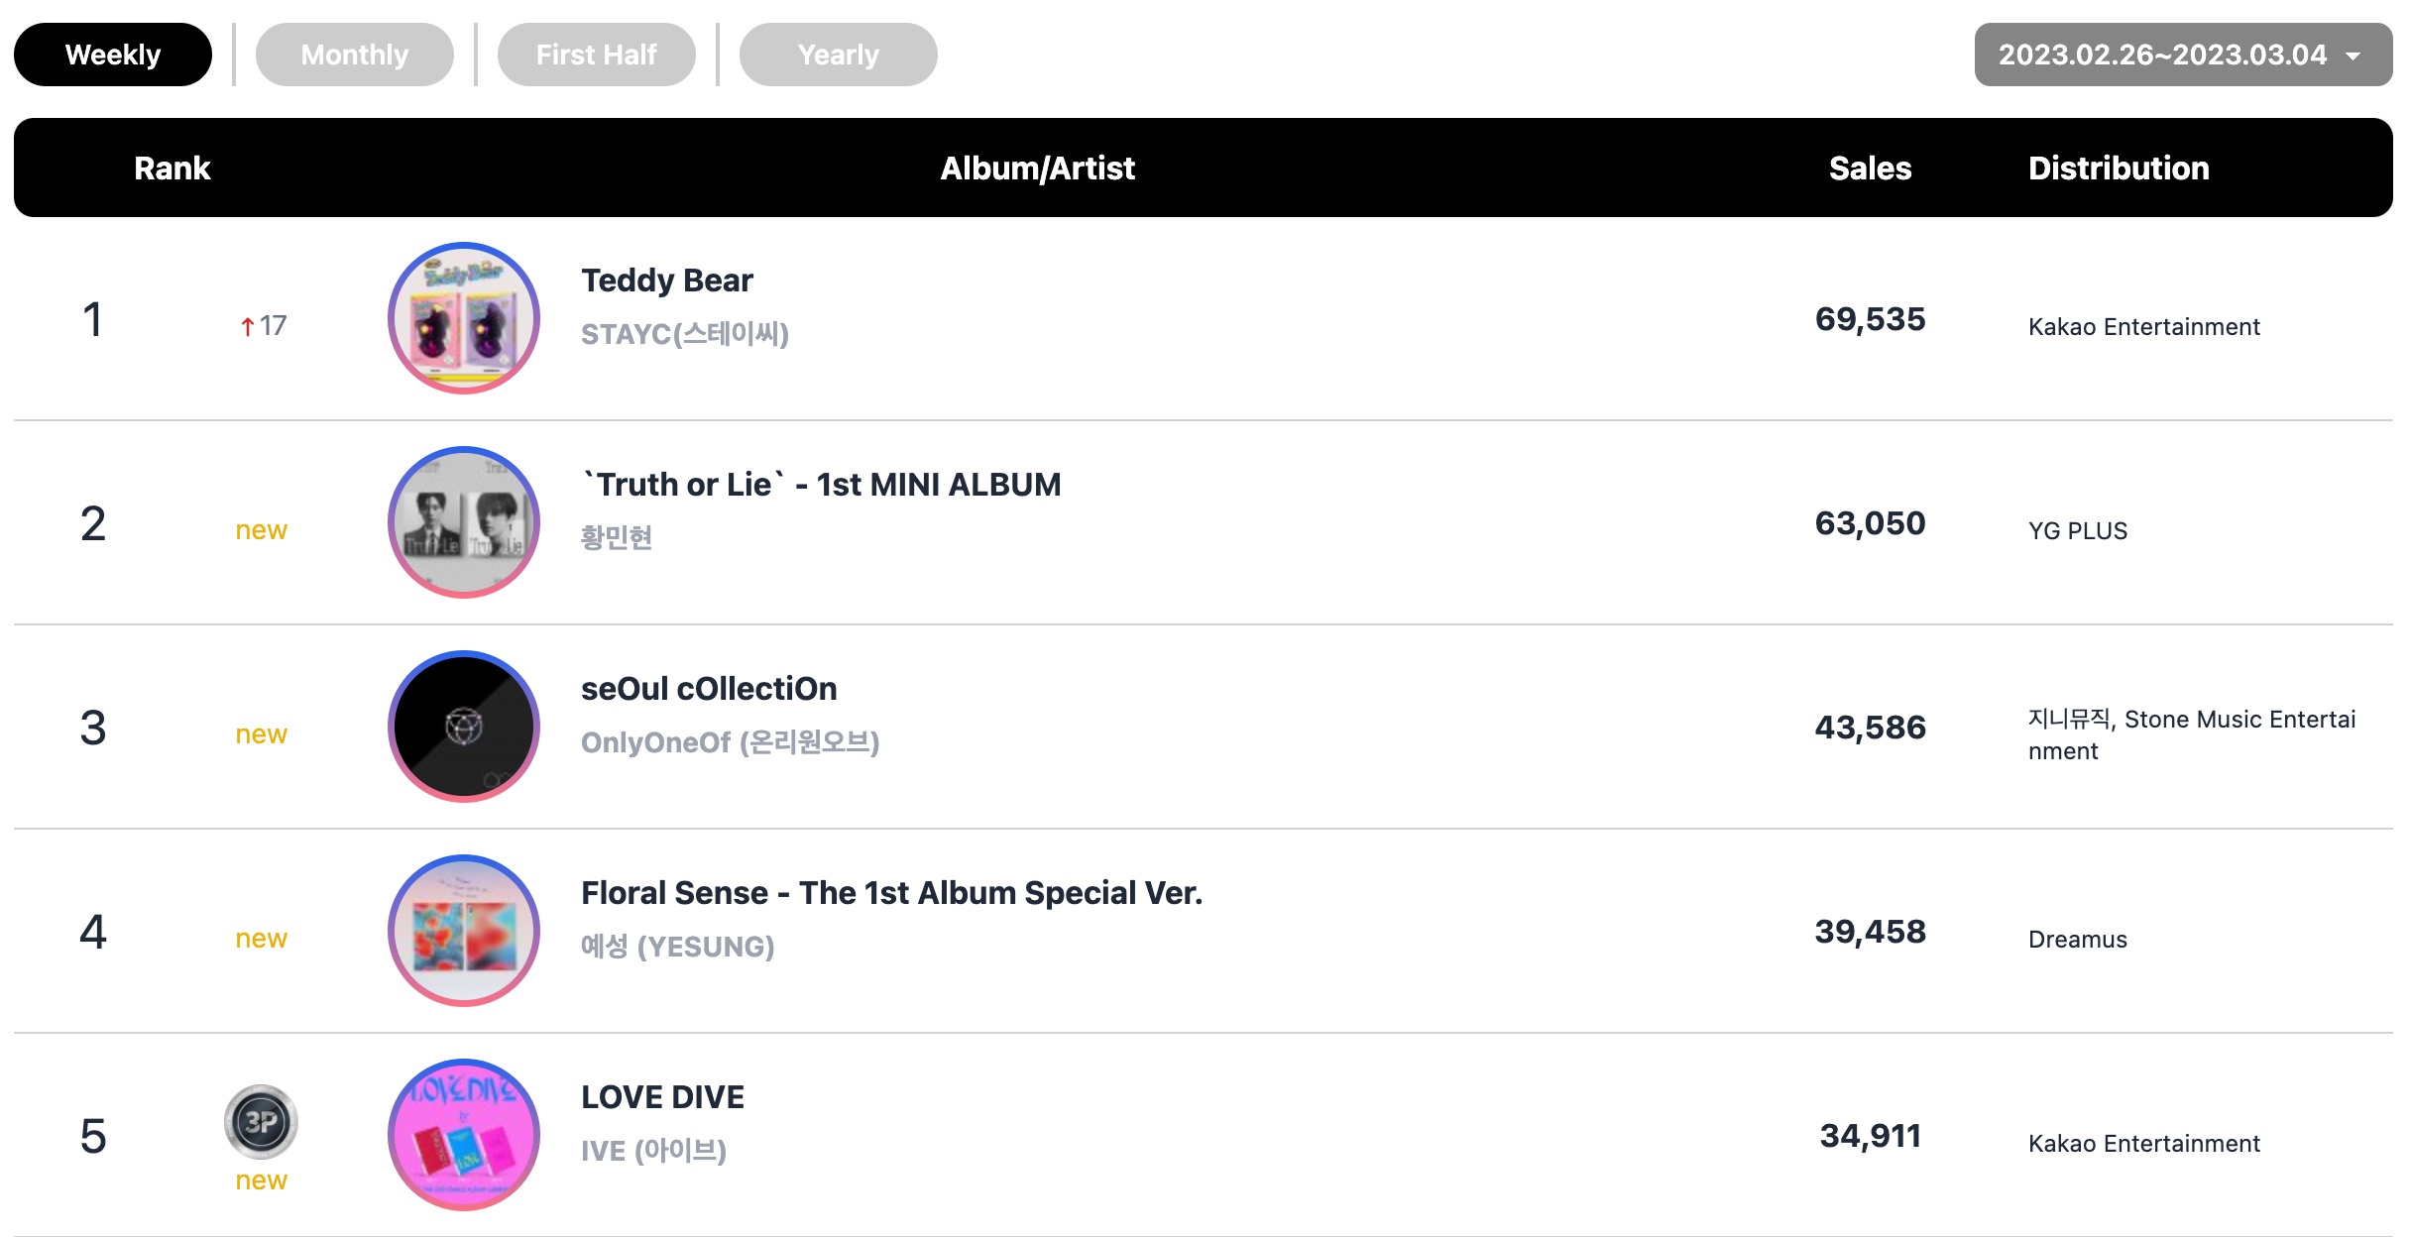
Task: Click the red up-arrow rank change indicator
Action: [248, 326]
